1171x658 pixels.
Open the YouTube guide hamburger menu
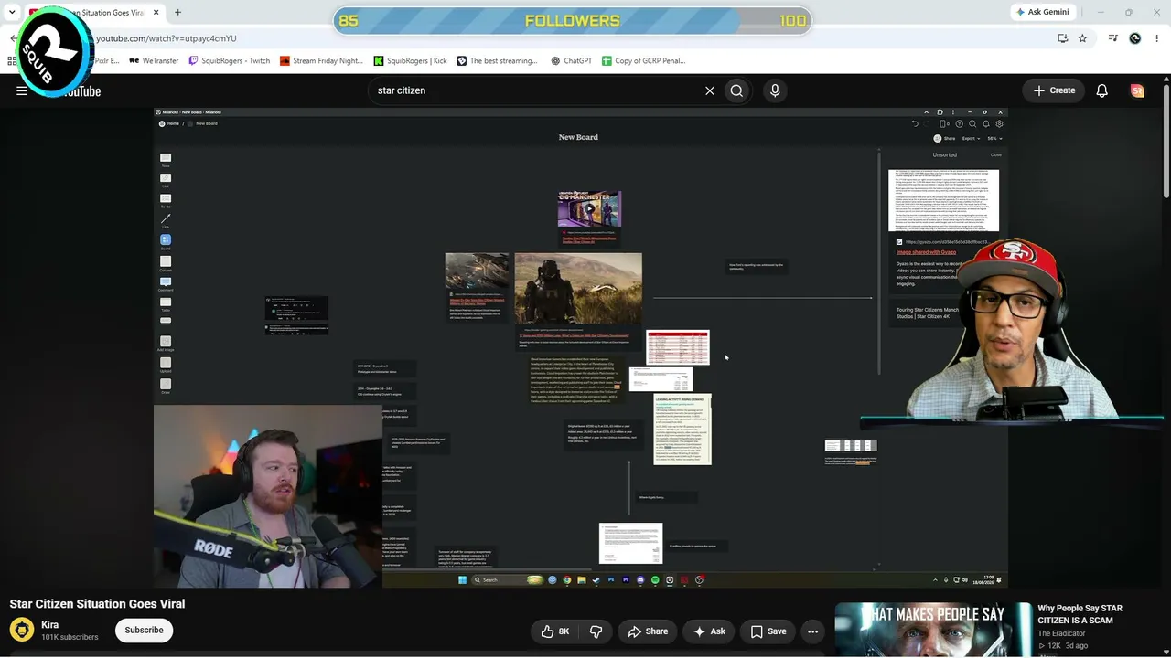[22, 90]
